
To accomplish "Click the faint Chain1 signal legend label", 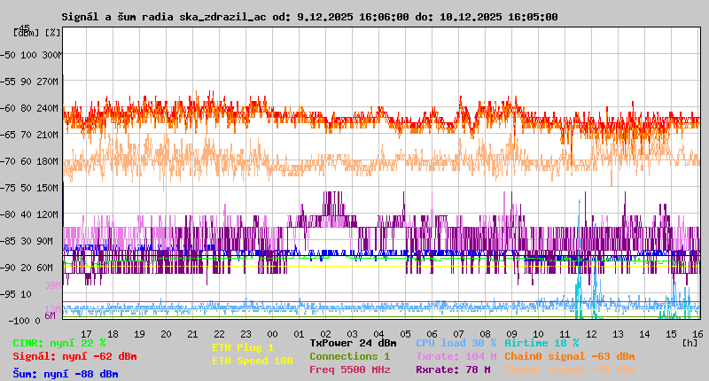I will coord(569,369).
